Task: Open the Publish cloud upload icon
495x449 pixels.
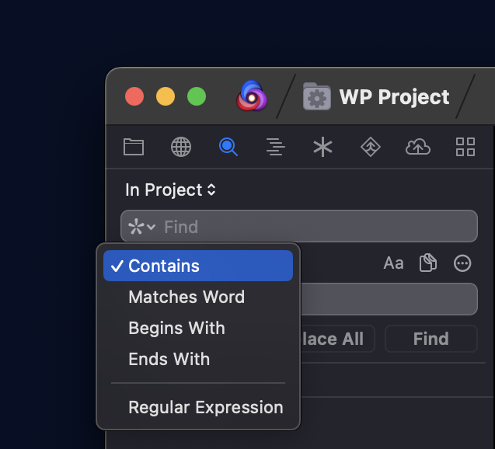Action: (x=417, y=147)
